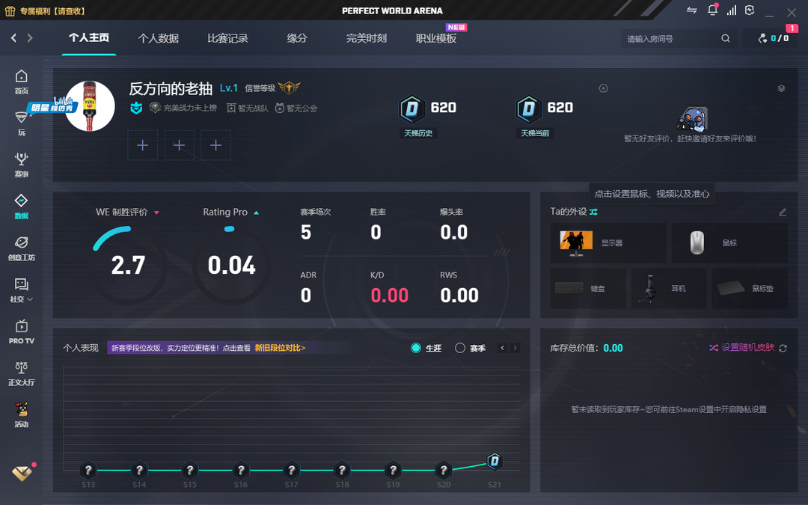The height and width of the screenshot is (505, 808).
Task: Click the pencil edit icon in Ta的外设
Action: (783, 212)
